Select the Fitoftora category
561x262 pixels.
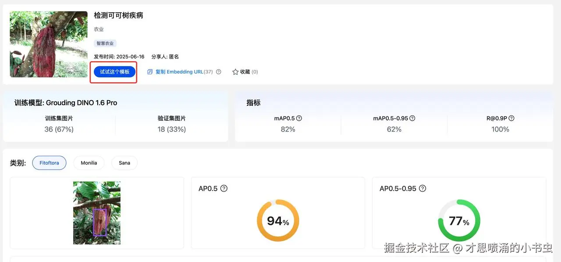click(49, 163)
